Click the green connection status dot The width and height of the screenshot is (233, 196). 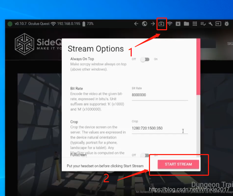tap(10, 24)
